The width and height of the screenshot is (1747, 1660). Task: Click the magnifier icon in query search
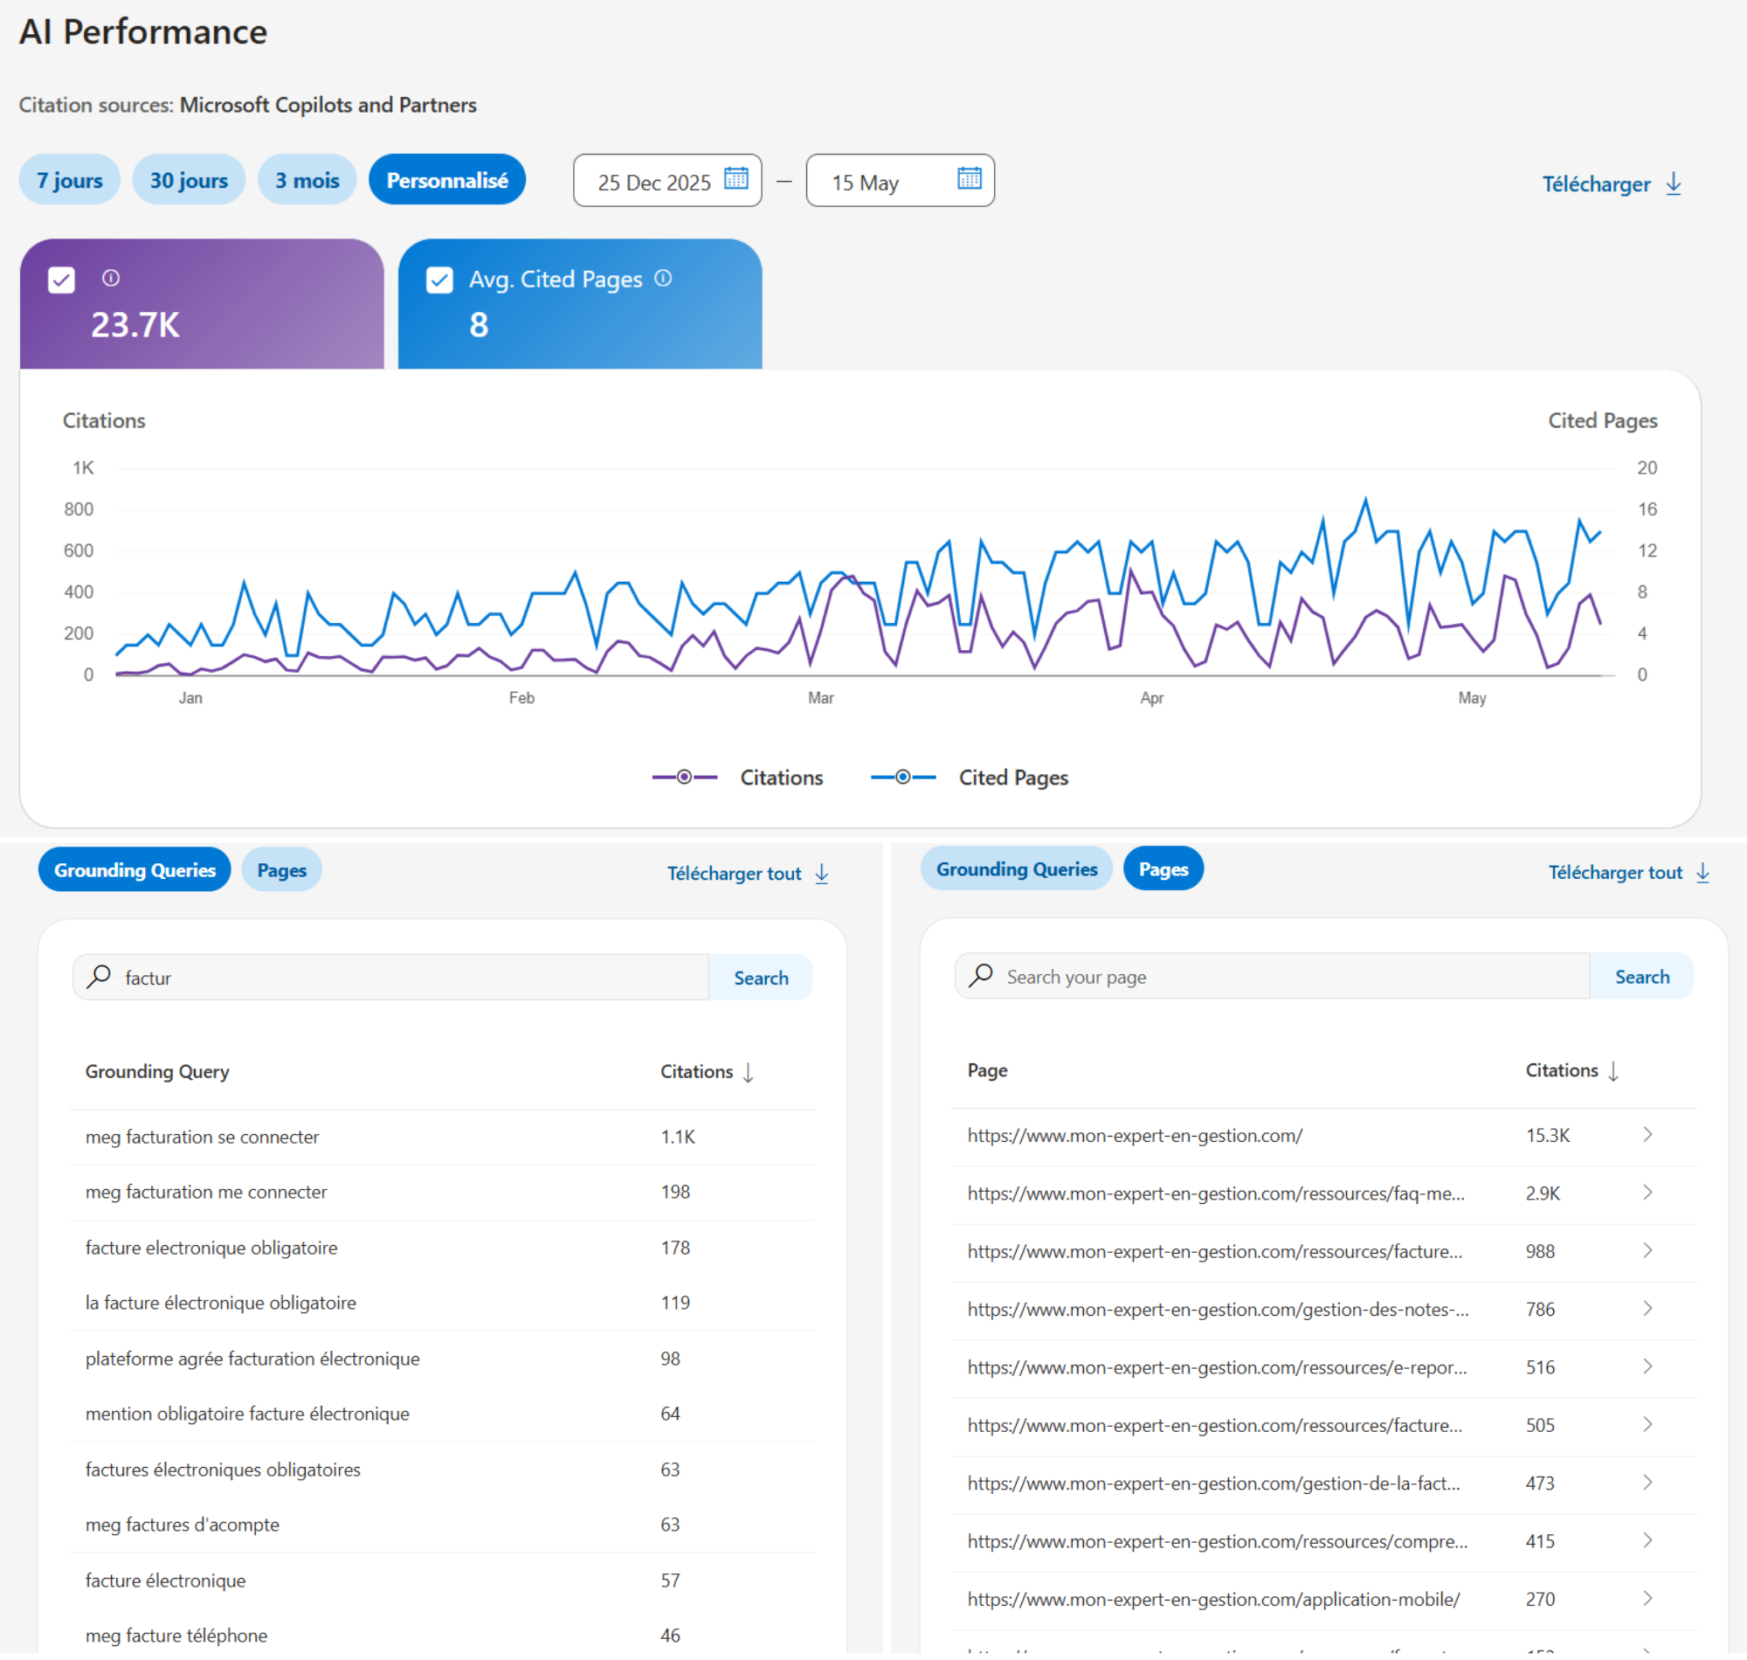point(99,977)
